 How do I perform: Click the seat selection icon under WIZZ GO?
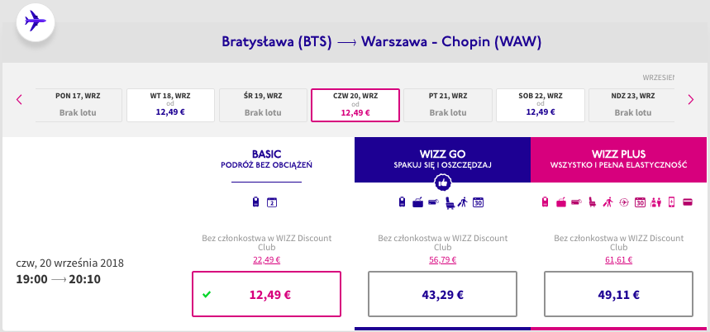(x=450, y=202)
